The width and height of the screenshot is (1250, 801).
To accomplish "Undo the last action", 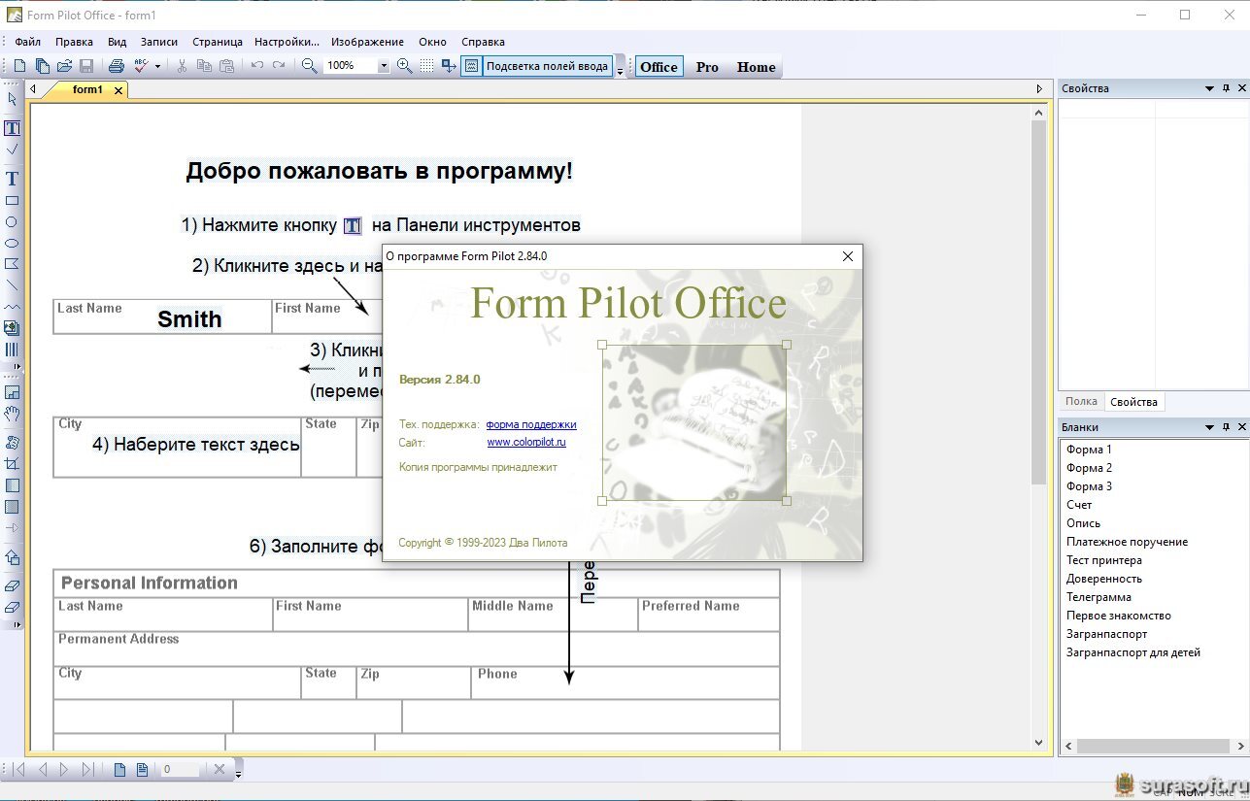I will [256, 66].
